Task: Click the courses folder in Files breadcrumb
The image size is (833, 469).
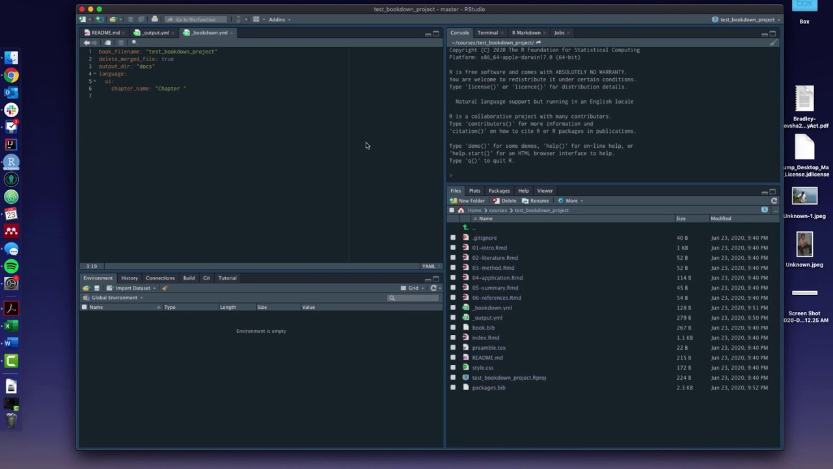Action: pyautogui.click(x=498, y=210)
